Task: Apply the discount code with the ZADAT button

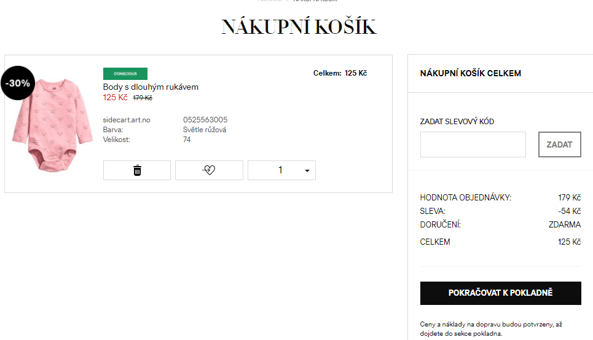Action: [x=559, y=144]
